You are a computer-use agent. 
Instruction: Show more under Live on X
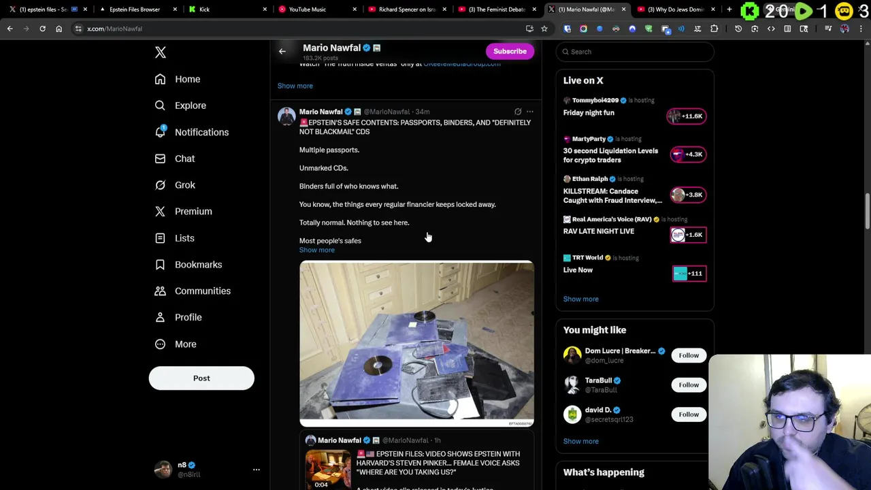tap(581, 299)
